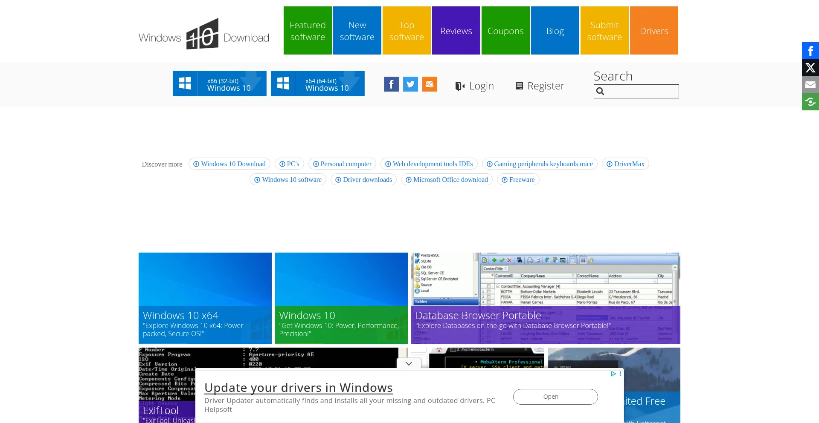Click the orange email icon in header
This screenshot has height=423, width=819.
430,84
